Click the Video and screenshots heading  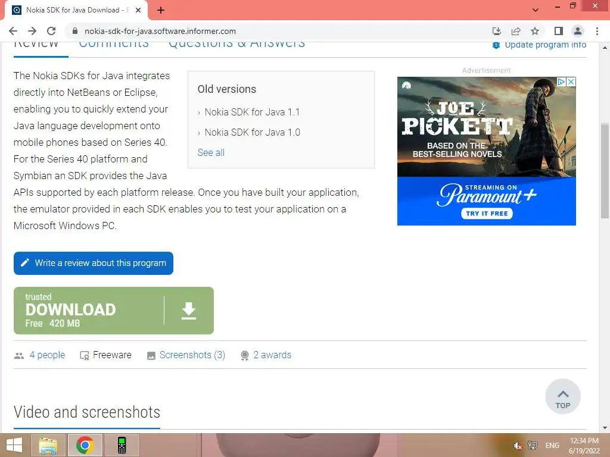[87, 412]
